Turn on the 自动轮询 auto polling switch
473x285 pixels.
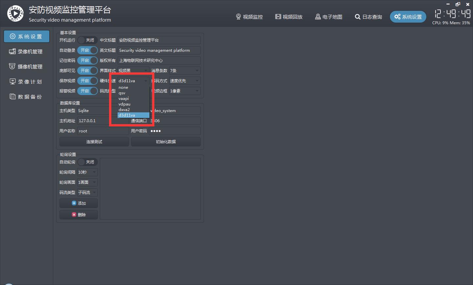(x=87, y=162)
